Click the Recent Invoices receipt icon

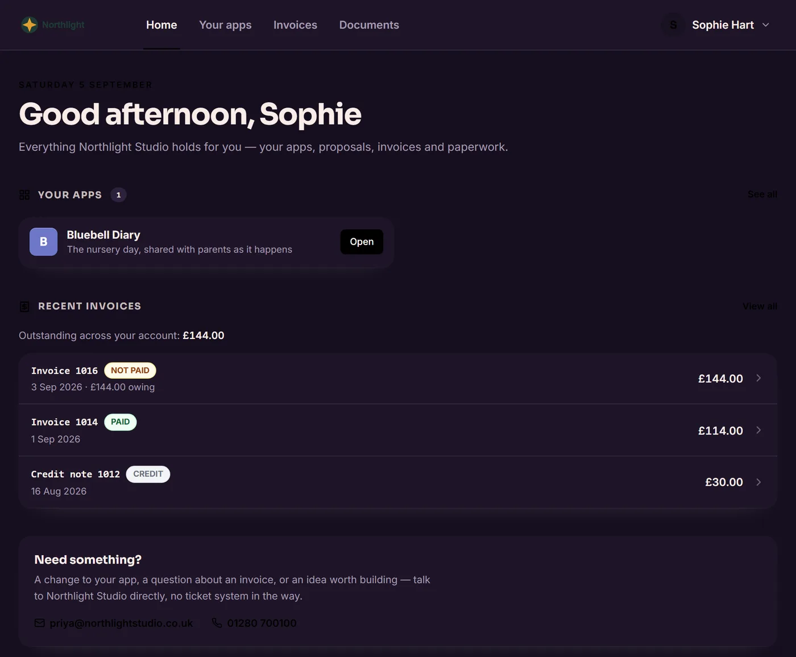click(x=24, y=307)
